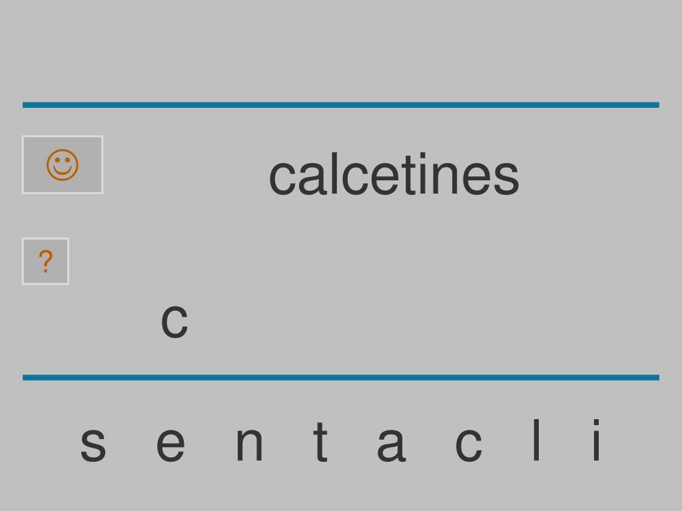Click the target word calcetines
Viewport: 682px width, 511px height.
[394, 174]
